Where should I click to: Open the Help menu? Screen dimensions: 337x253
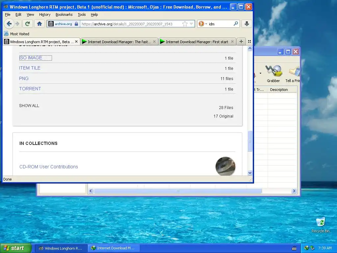94,14
